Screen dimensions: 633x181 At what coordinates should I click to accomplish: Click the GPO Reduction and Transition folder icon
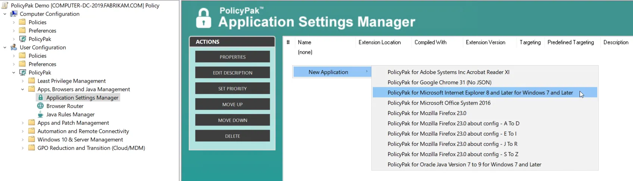tap(32, 148)
